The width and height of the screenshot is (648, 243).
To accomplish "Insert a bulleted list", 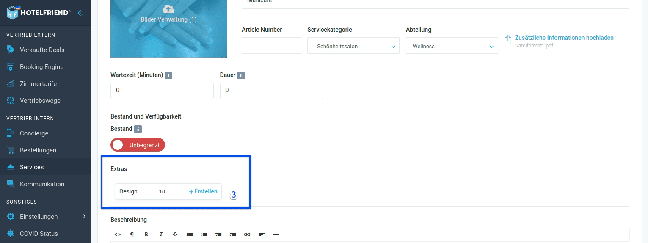I will [x=190, y=235].
